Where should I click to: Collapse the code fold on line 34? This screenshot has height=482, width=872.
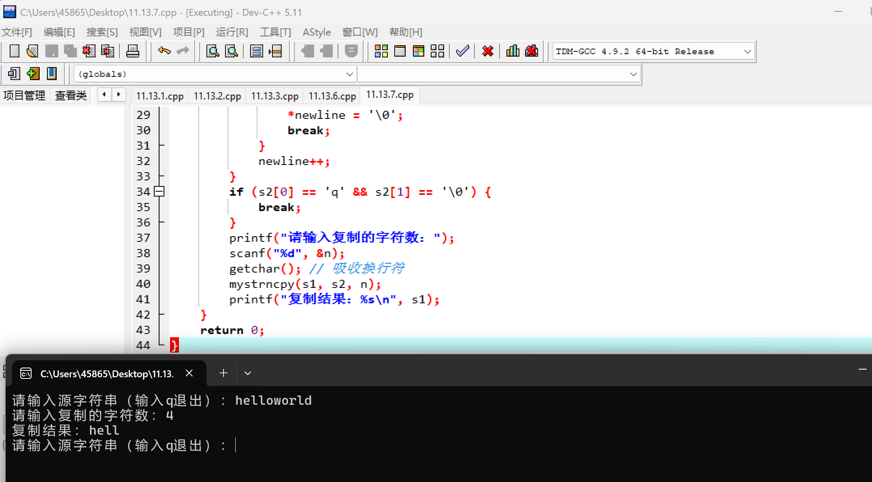click(160, 192)
